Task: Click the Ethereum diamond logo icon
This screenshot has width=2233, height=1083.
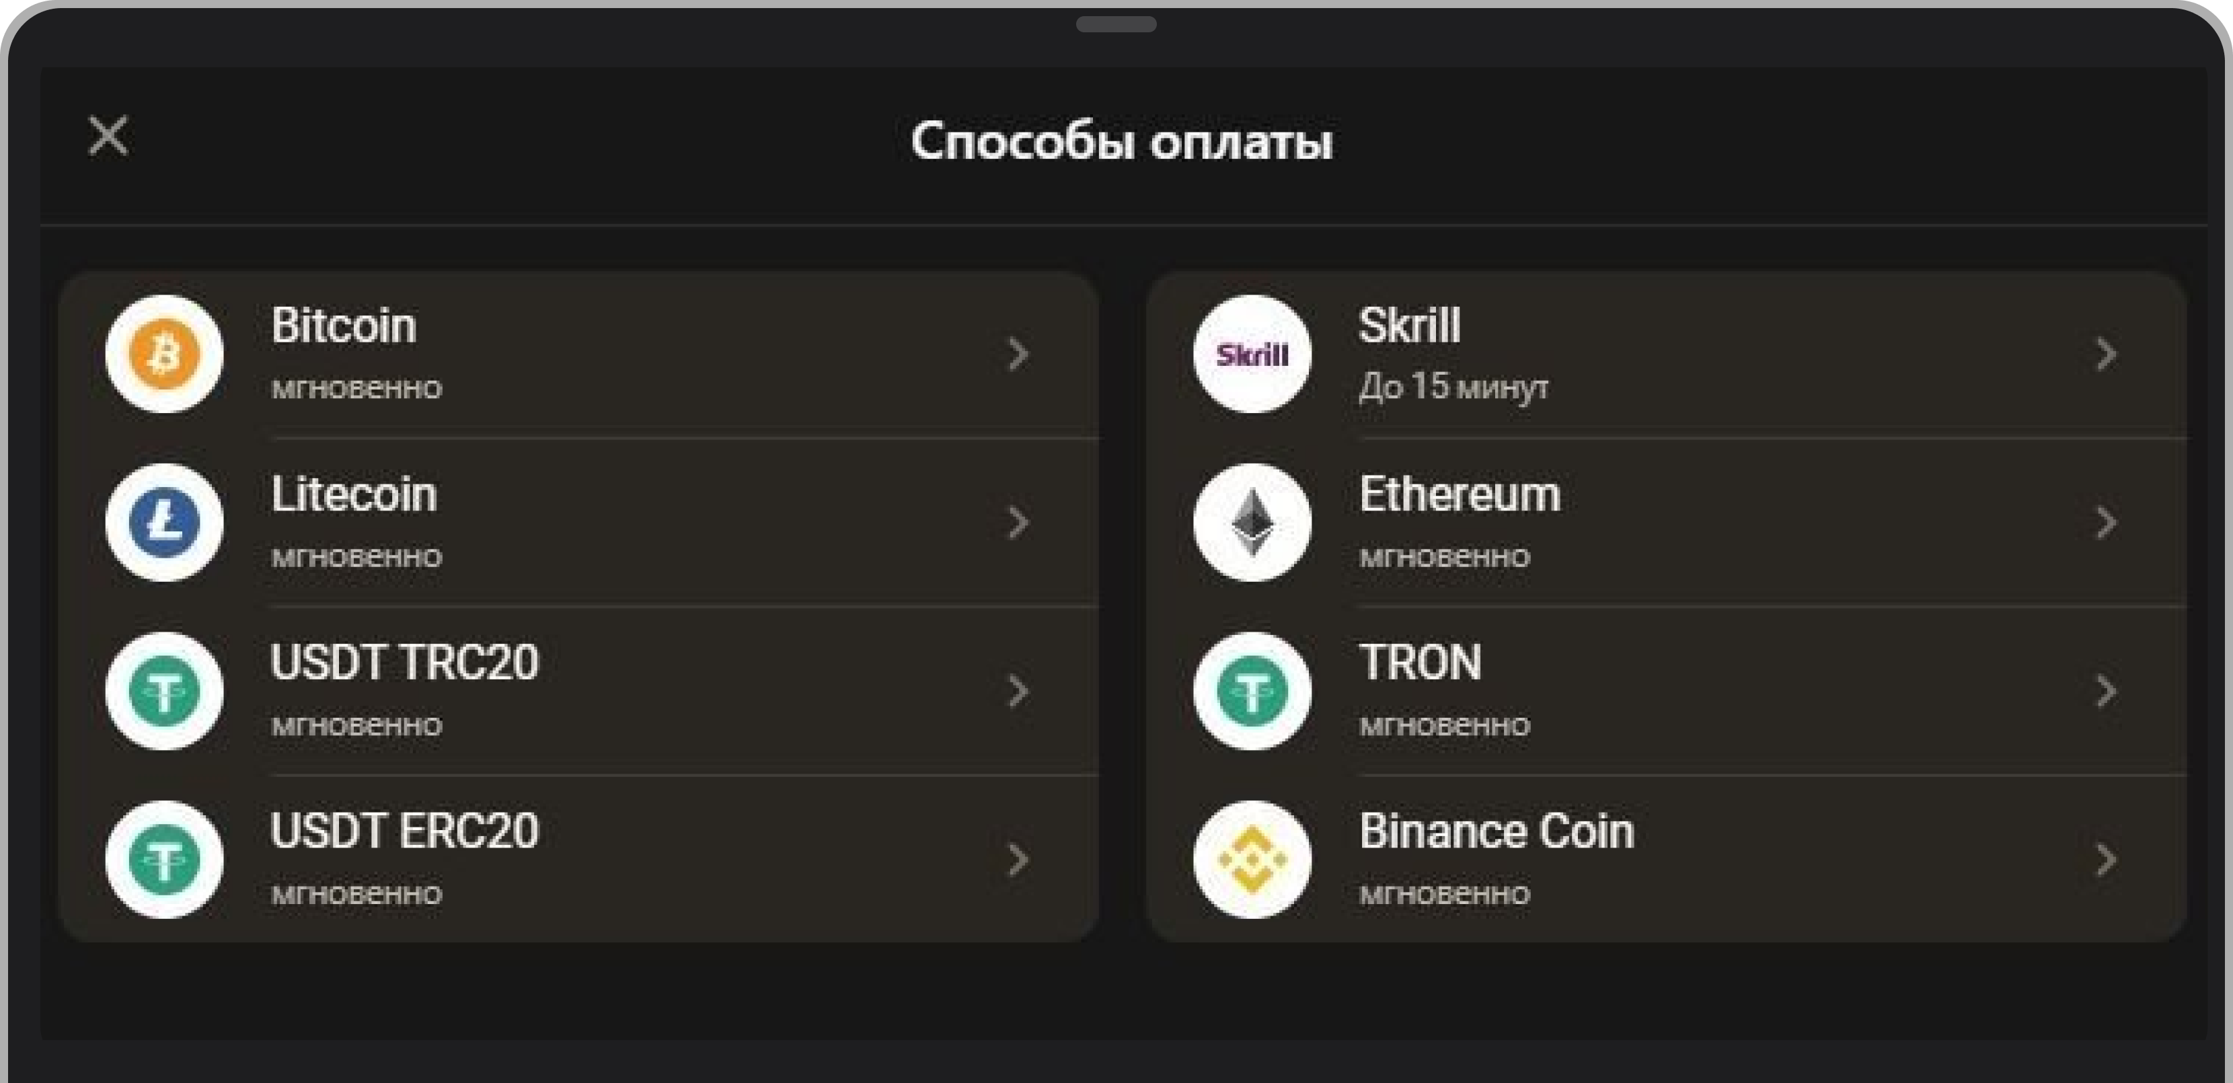Action: (x=1252, y=522)
